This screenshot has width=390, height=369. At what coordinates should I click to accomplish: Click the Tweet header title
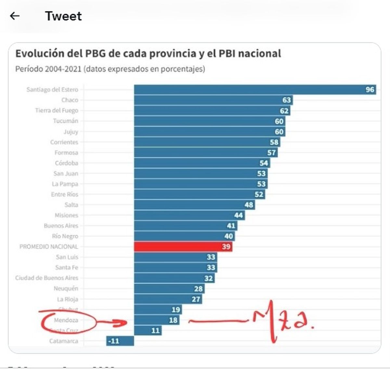pyautogui.click(x=63, y=16)
